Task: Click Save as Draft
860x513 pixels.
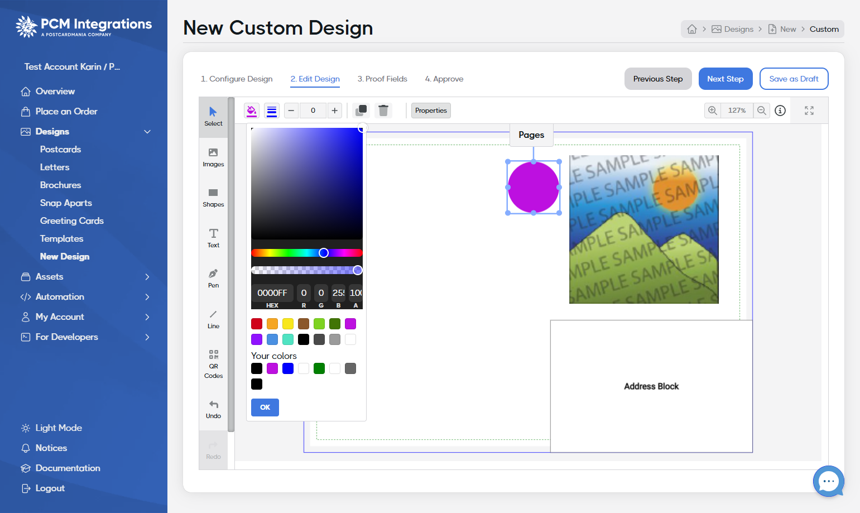Action: pyautogui.click(x=794, y=79)
